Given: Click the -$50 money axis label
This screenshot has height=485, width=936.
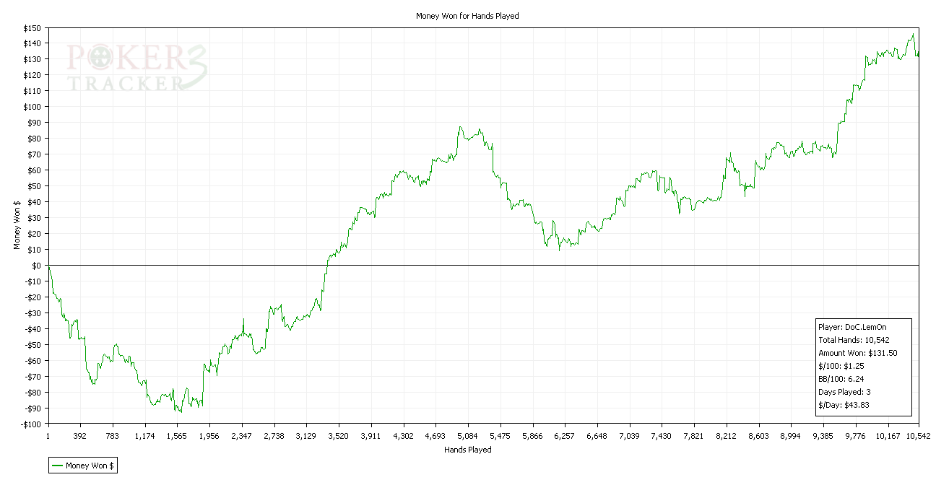Looking at the screenshot, I should [x=34, y=346].
